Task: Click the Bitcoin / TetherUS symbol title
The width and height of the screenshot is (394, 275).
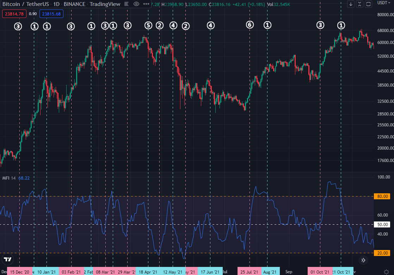Action: click(26, 4)
